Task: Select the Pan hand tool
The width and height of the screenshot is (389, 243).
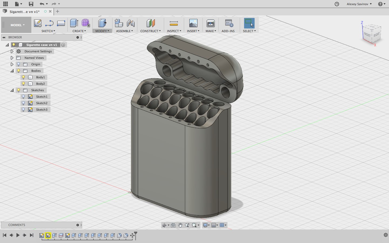Action: tap(180, 225)
